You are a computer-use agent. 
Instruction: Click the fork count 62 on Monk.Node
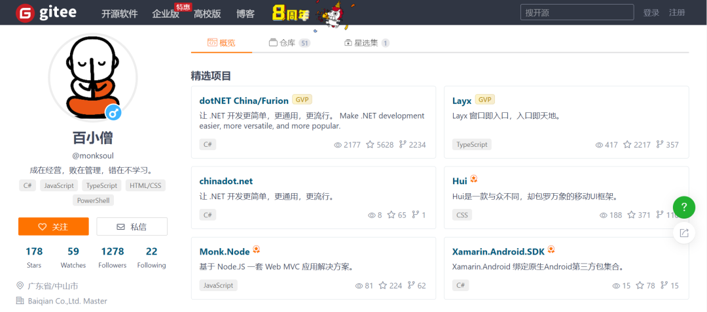click(416, 285)
